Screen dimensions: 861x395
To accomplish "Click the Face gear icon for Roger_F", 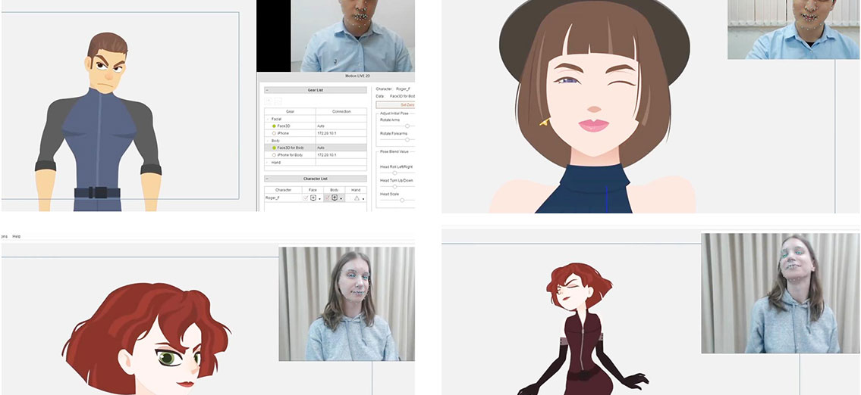I will (313, 197).
